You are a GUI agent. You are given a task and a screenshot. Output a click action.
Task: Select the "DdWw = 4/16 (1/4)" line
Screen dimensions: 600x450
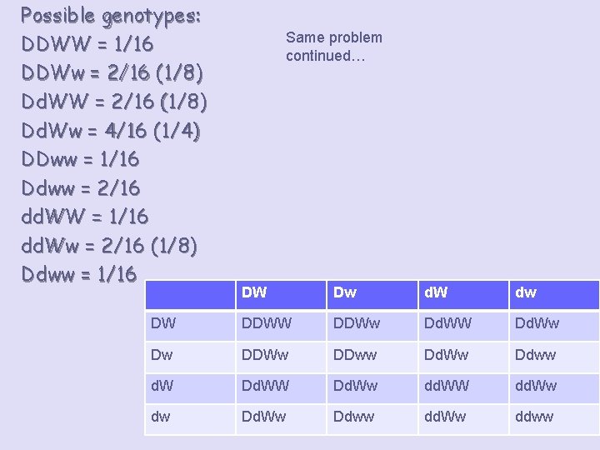[x=111, y=131]
